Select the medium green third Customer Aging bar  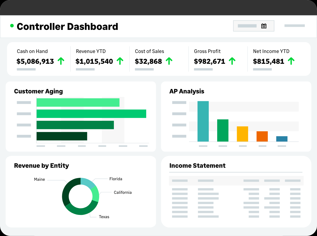pyautogui.click(x=75, y=125)
